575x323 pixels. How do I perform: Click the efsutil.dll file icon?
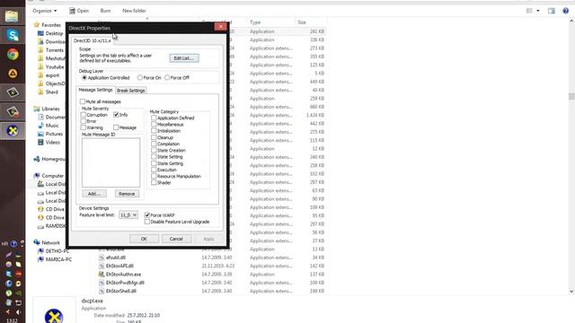pyautogui.click(x=102, y=258)
